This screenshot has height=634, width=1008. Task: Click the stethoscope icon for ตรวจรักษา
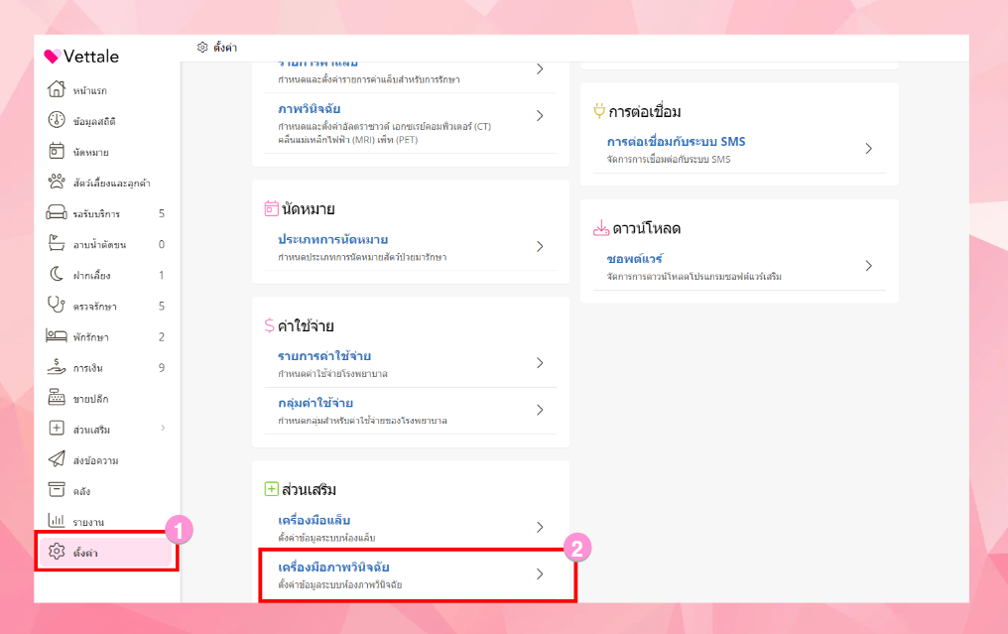click(57, 305)
